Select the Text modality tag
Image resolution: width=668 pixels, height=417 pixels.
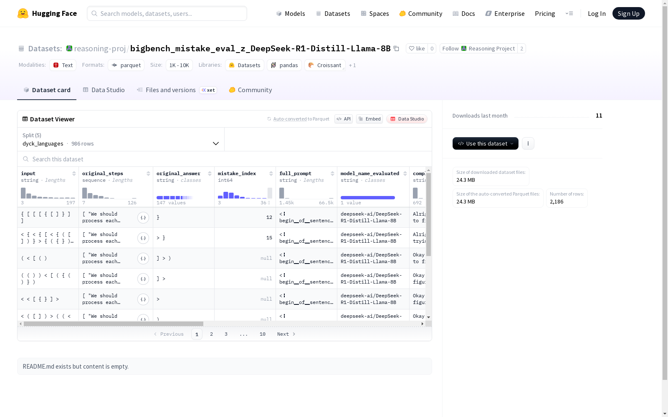63,65
